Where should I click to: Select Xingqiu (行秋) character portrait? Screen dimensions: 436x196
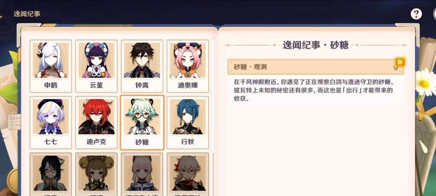(x=188, y=122)
